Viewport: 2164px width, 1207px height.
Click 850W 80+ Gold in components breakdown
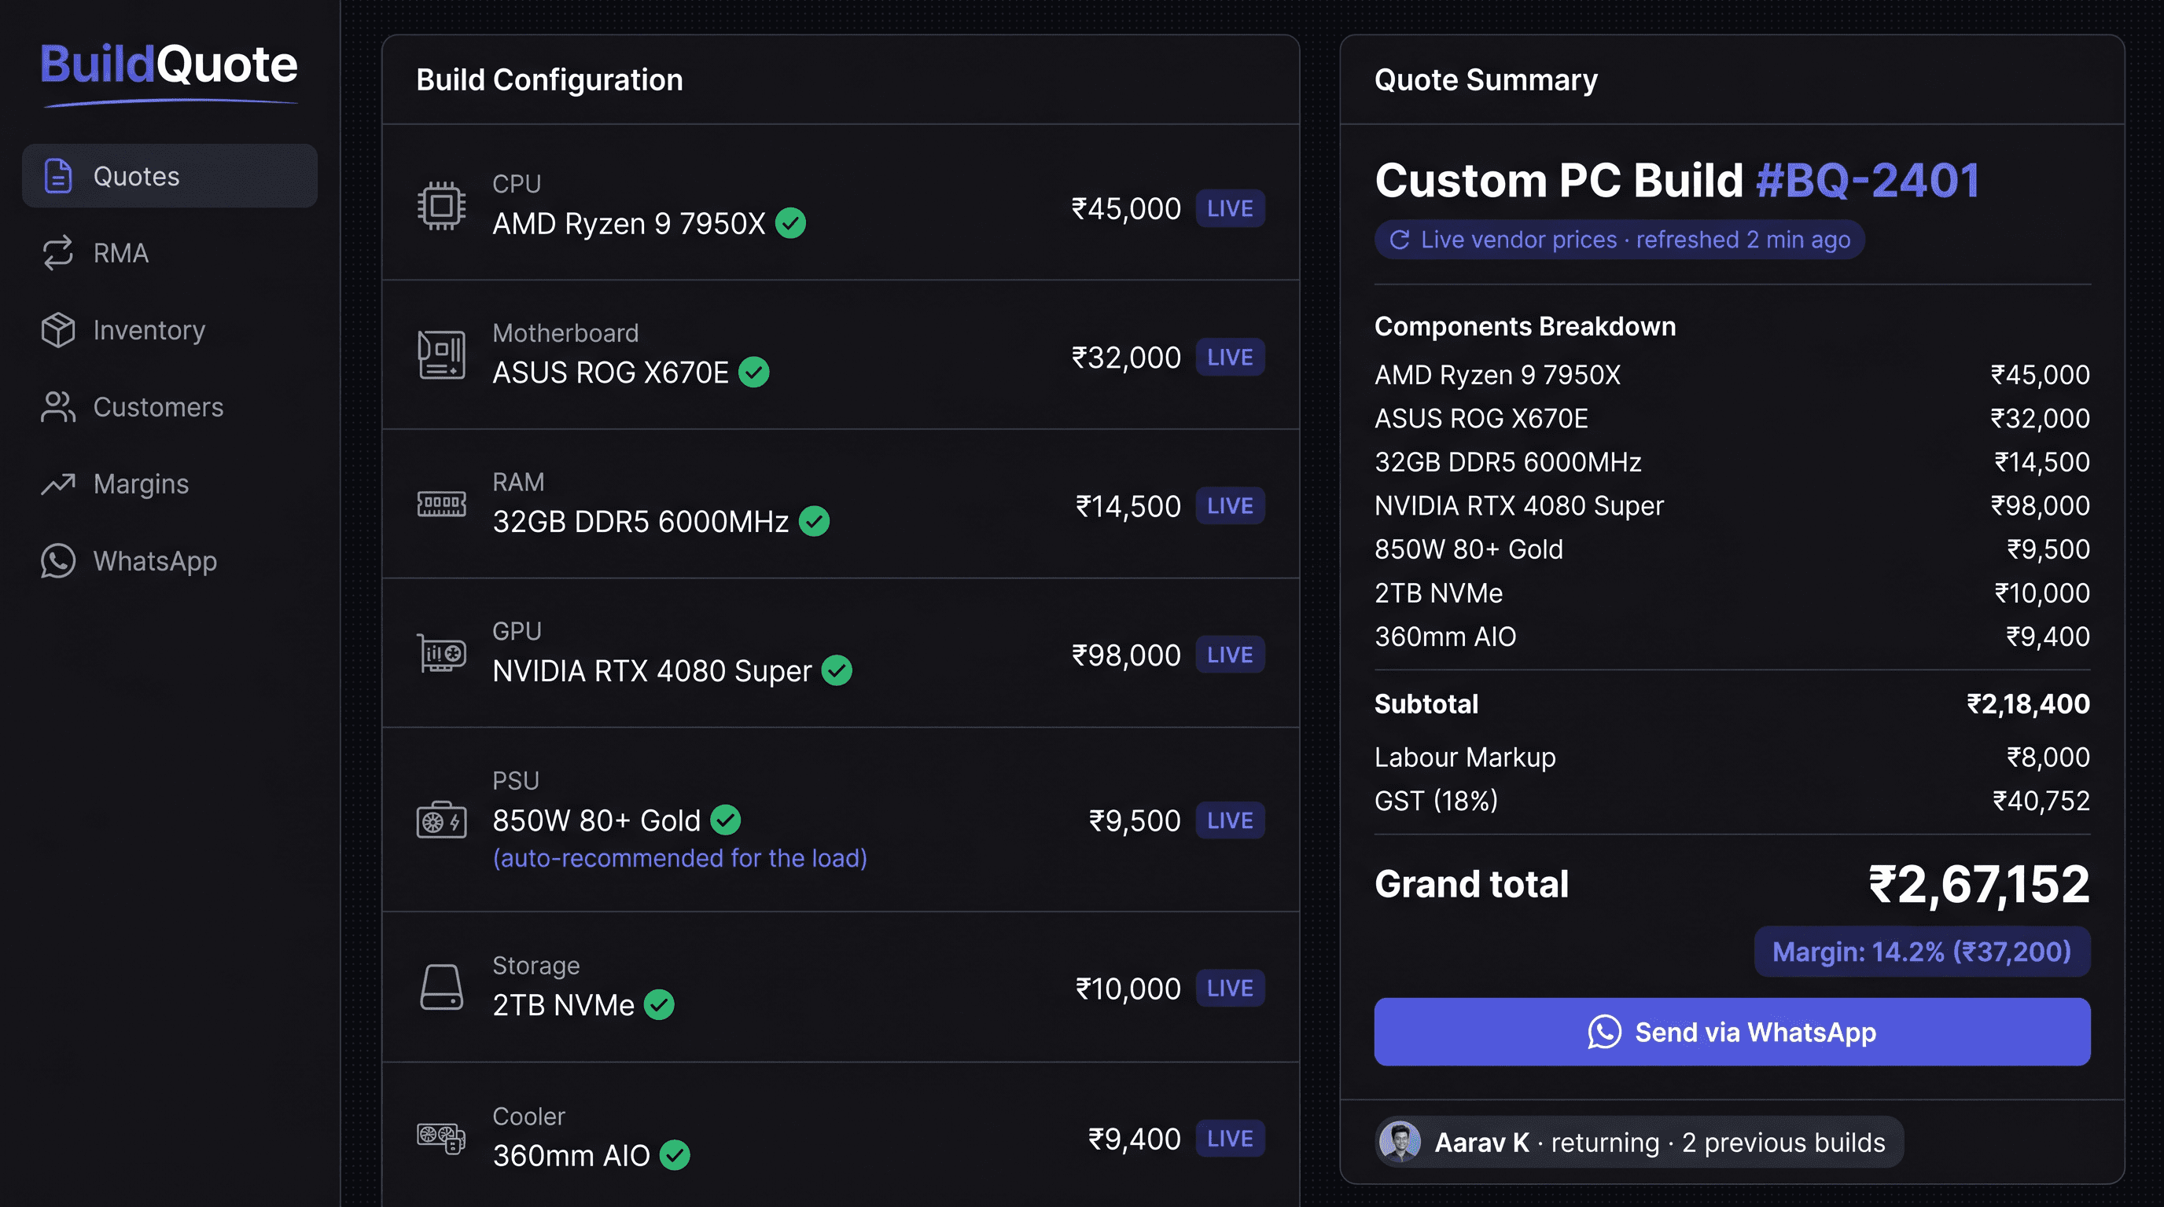(1468, 549)
